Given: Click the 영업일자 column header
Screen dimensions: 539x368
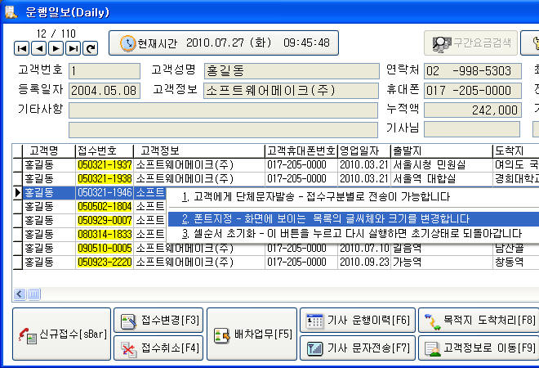Looking at the screenshot, I should (363, 150).
